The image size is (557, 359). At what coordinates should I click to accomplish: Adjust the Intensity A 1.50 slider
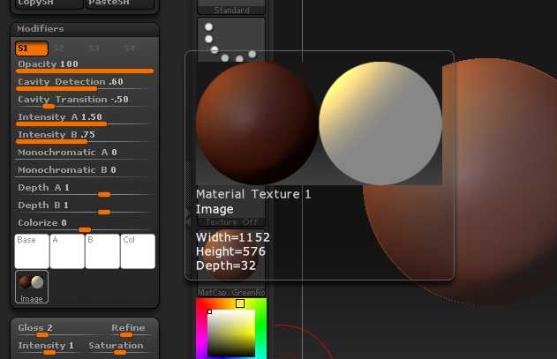coord(85,119)
